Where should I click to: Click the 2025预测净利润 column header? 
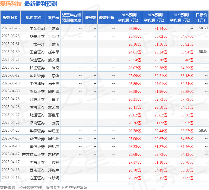[129, 17]
